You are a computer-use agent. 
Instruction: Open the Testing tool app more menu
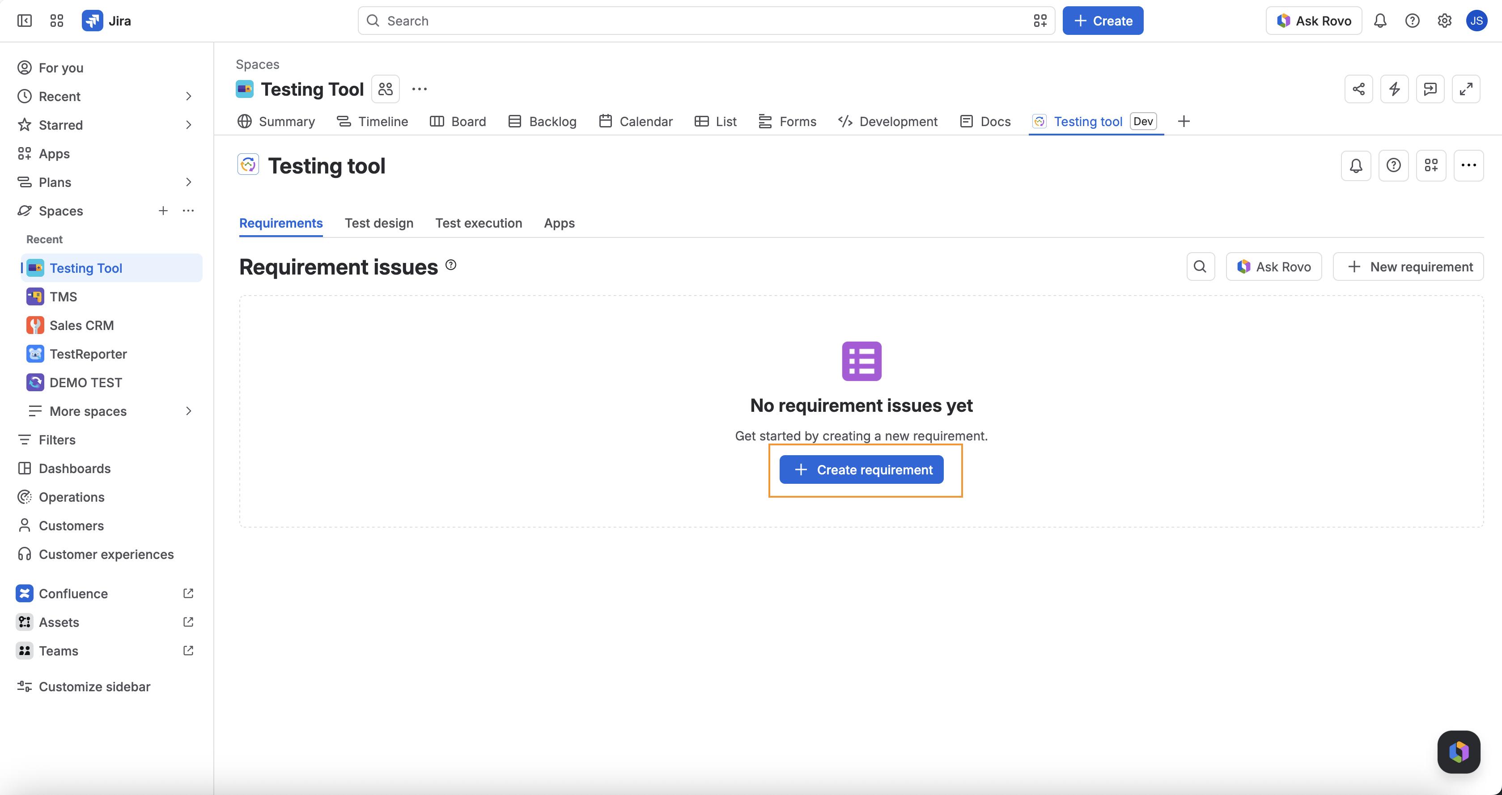pos(1468,166)
